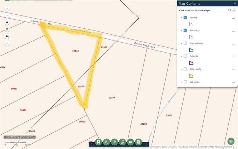
Task: Return to the default home extent
Action: point(7,22)
